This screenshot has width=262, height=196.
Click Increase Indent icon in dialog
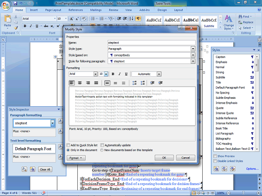point(160,83)
